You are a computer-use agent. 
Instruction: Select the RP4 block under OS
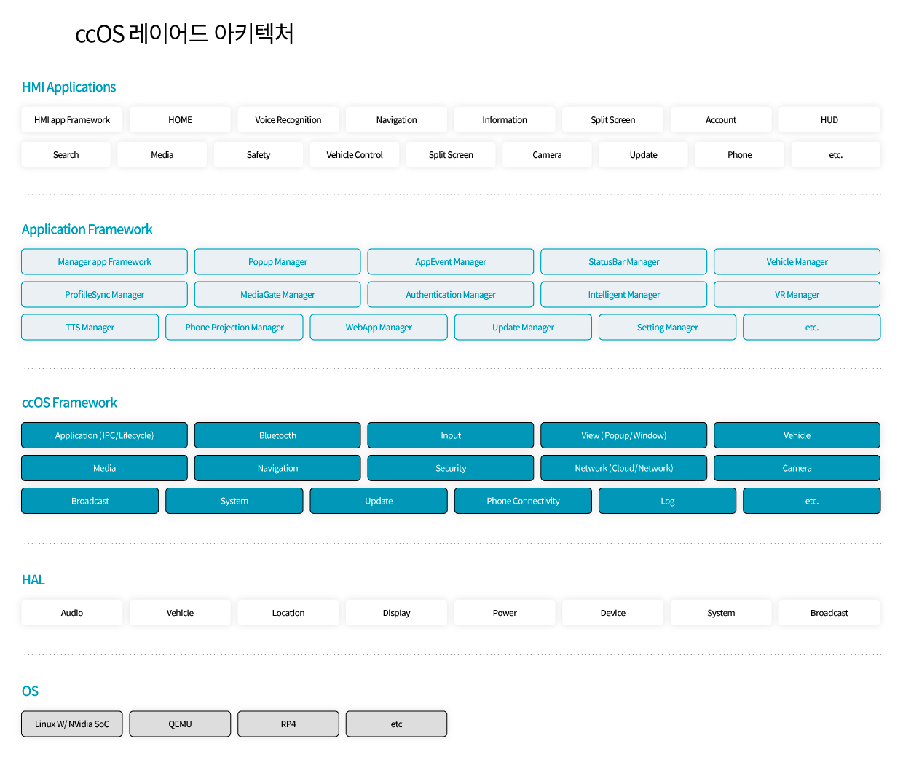(288, 724)
